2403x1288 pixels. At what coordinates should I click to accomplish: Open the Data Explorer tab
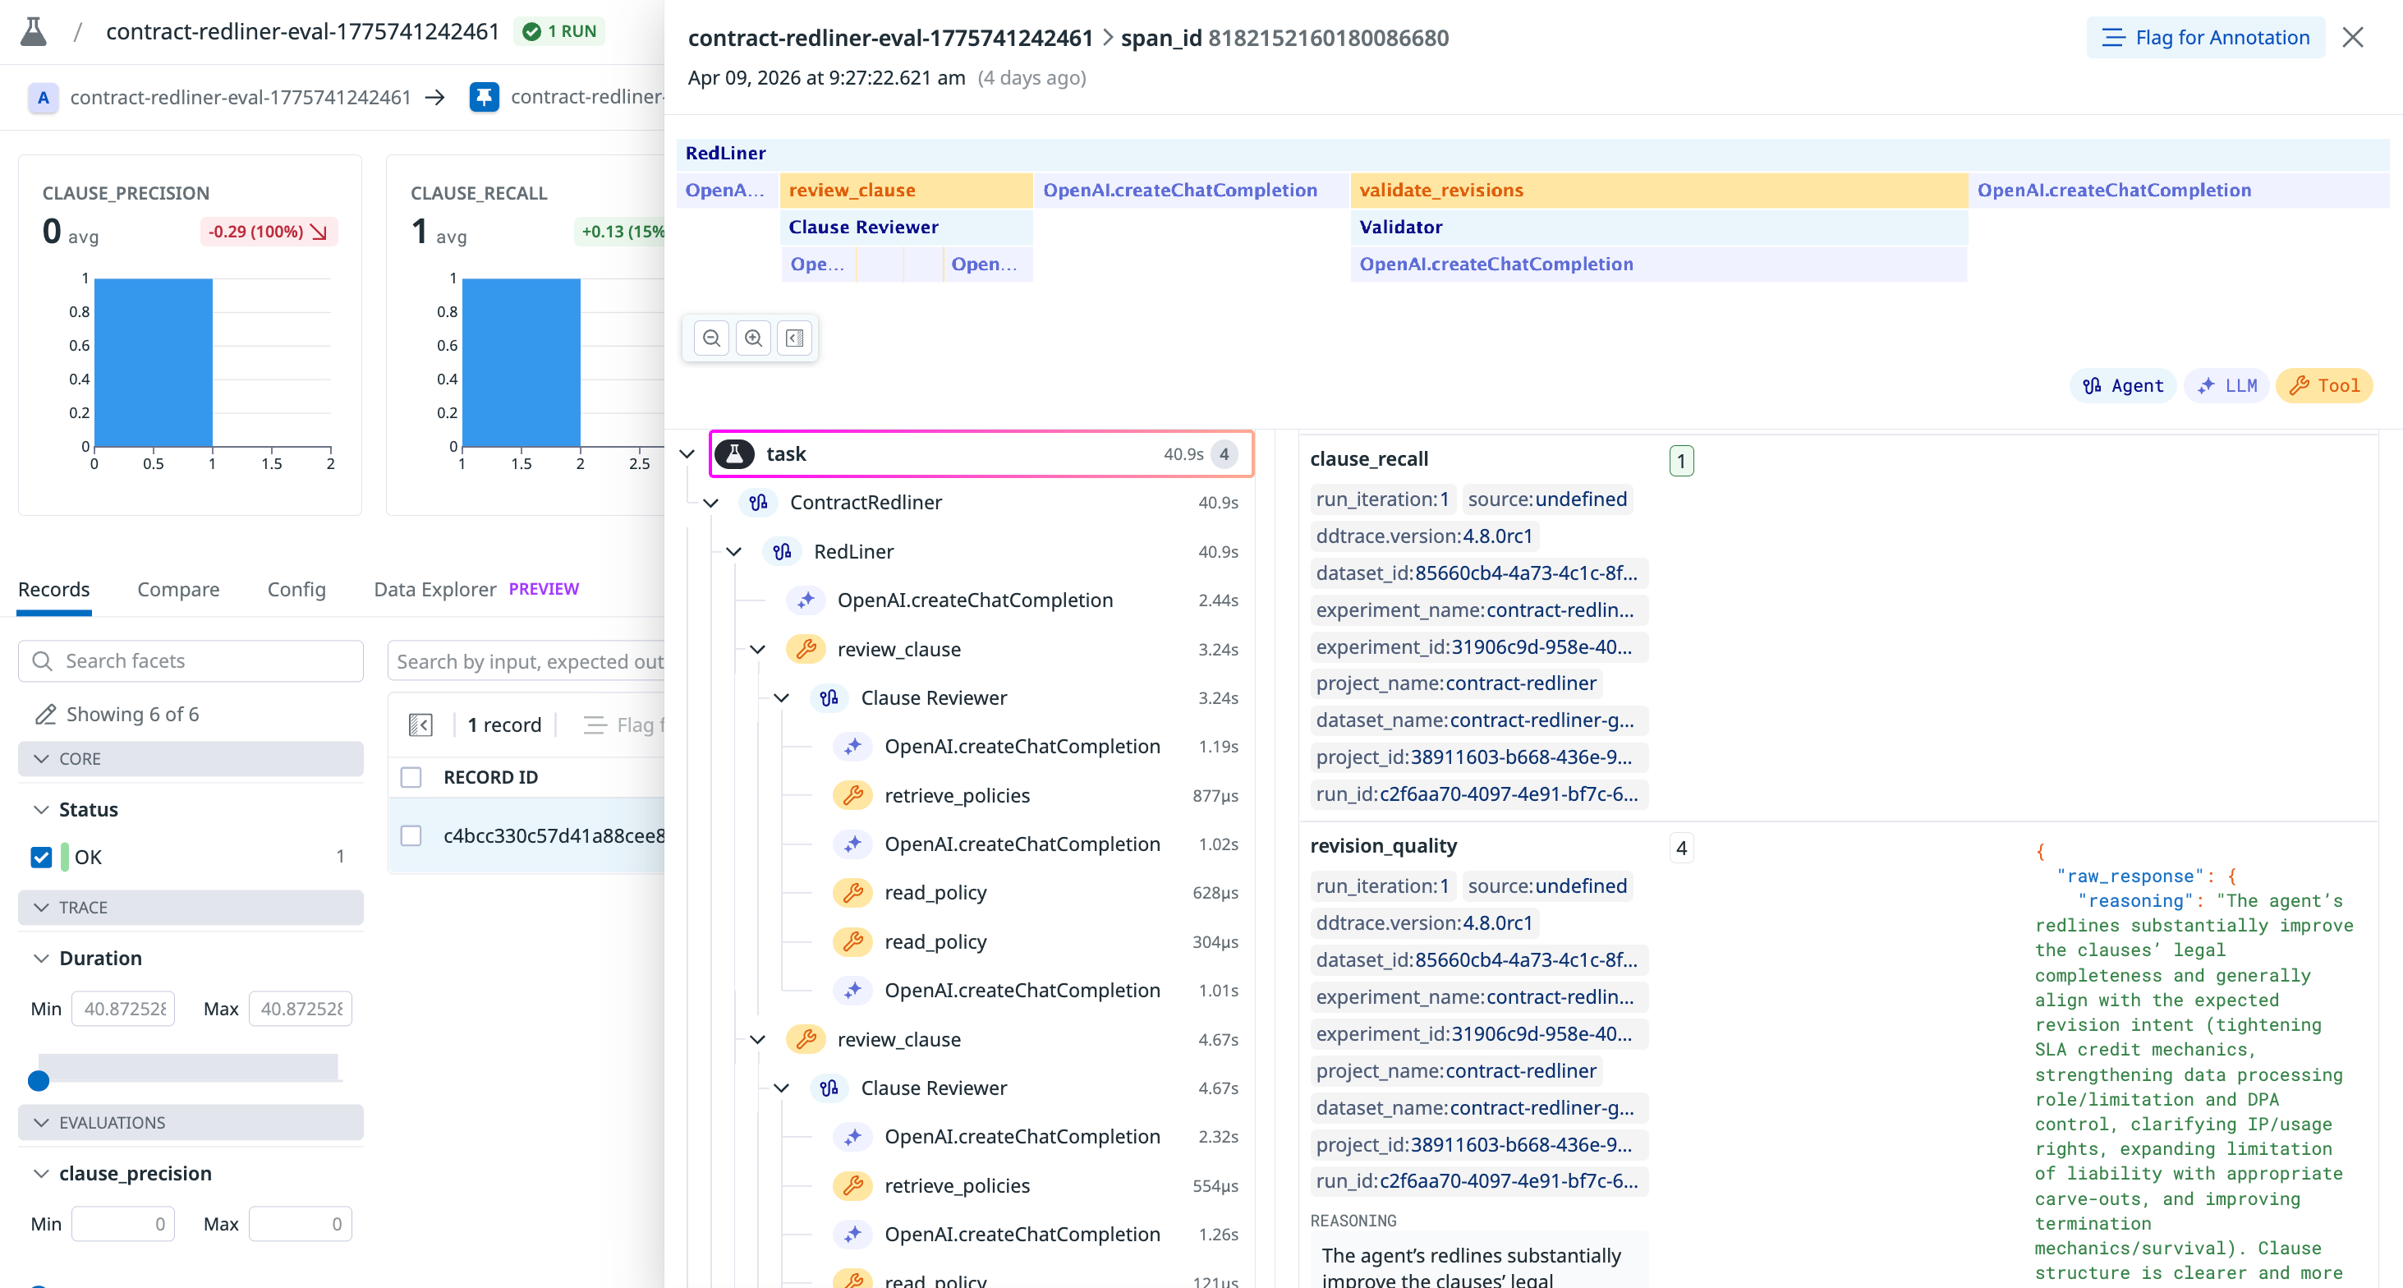pyautogui.click(x=434, y=589)
